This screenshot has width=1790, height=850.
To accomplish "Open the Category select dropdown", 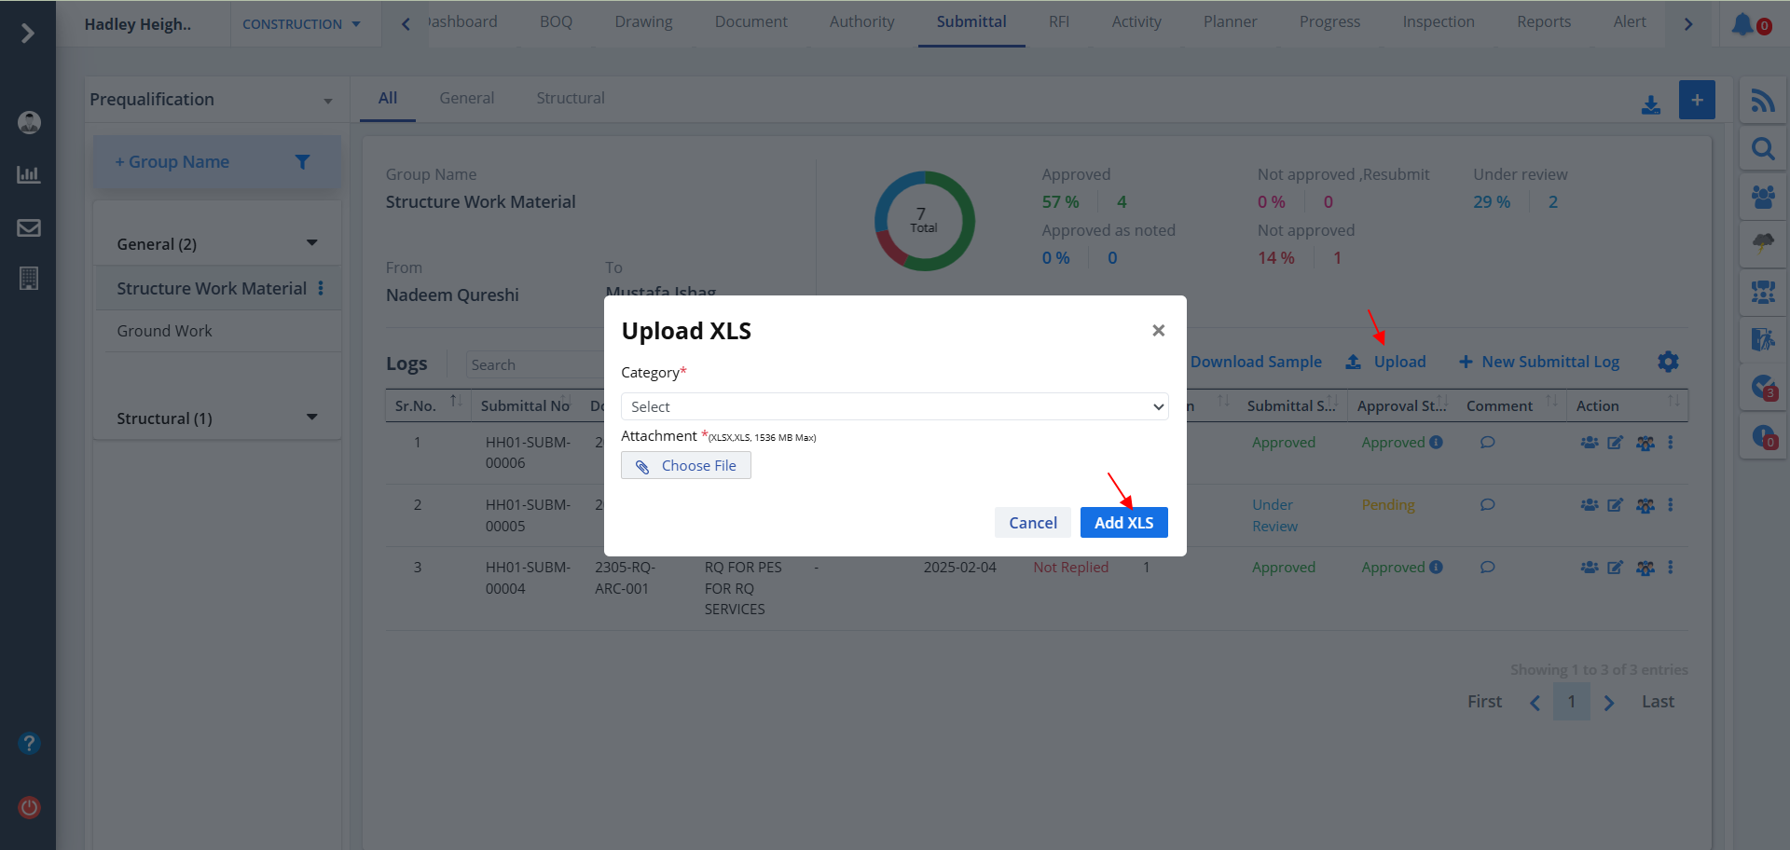I will pos(894,406).
